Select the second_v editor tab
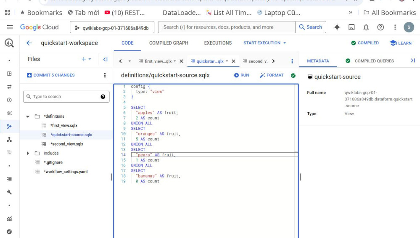Viewport: 420px width, 238px height. click(255, 61)
